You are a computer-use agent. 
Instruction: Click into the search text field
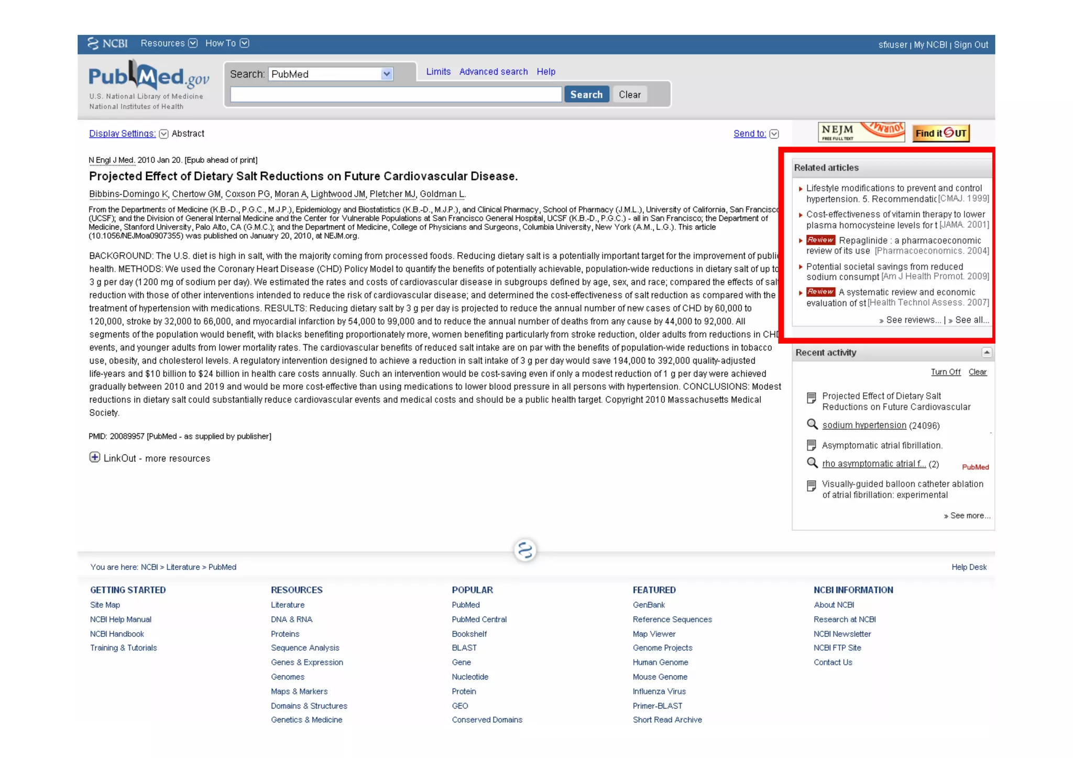[396, 95]
